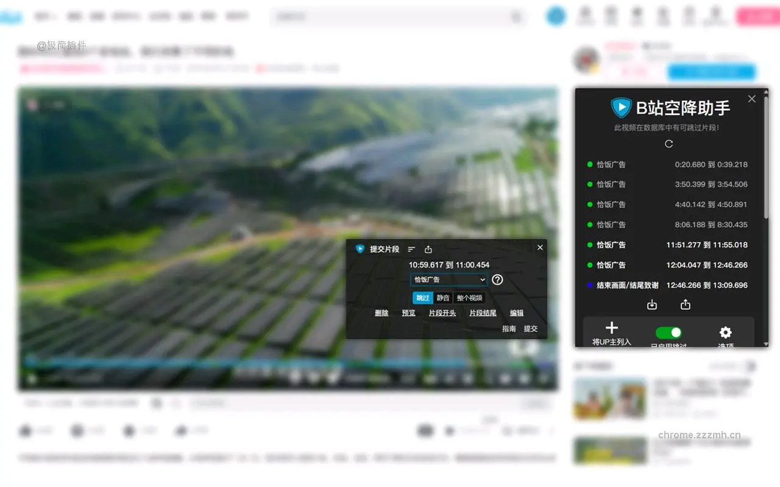Select the 静音 mute option in submit dialog
Screen dimensions: 780x487
tap(444, 298)
